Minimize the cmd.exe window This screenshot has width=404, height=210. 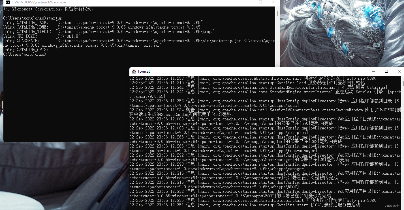pos(248,2)
